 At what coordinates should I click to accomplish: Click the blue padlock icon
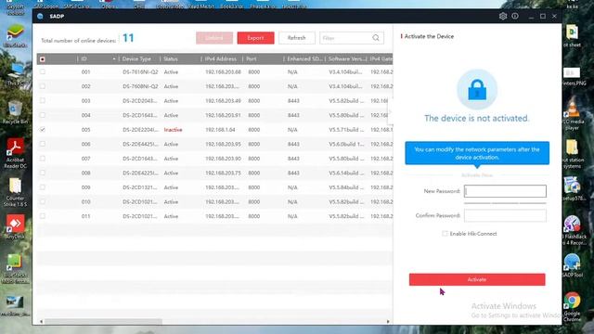477,90
